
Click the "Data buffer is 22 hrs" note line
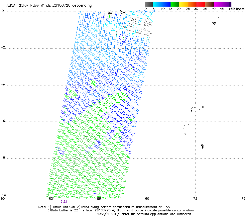click(120, 210)
